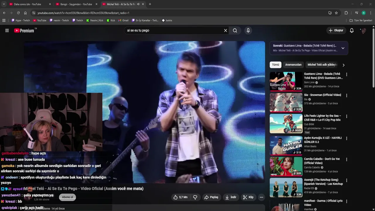Open apps grid in bookmarks bar
This screenshot has height=211, width=375.
tap(4, 21)
